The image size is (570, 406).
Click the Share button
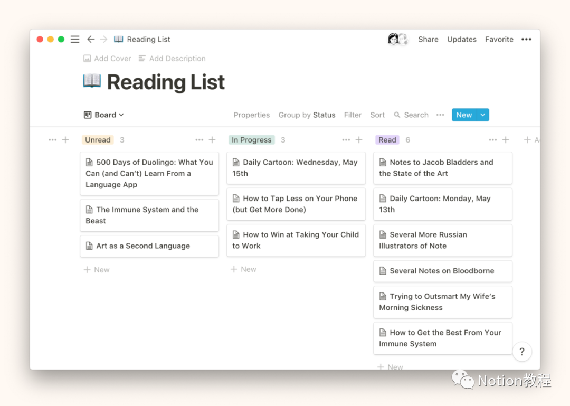tap(428, 40)
